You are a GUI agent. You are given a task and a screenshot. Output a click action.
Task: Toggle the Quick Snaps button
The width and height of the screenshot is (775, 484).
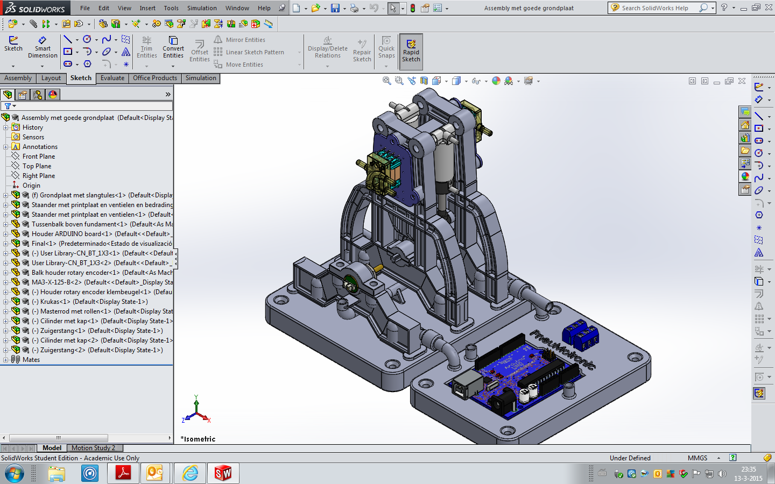(386, 48)
